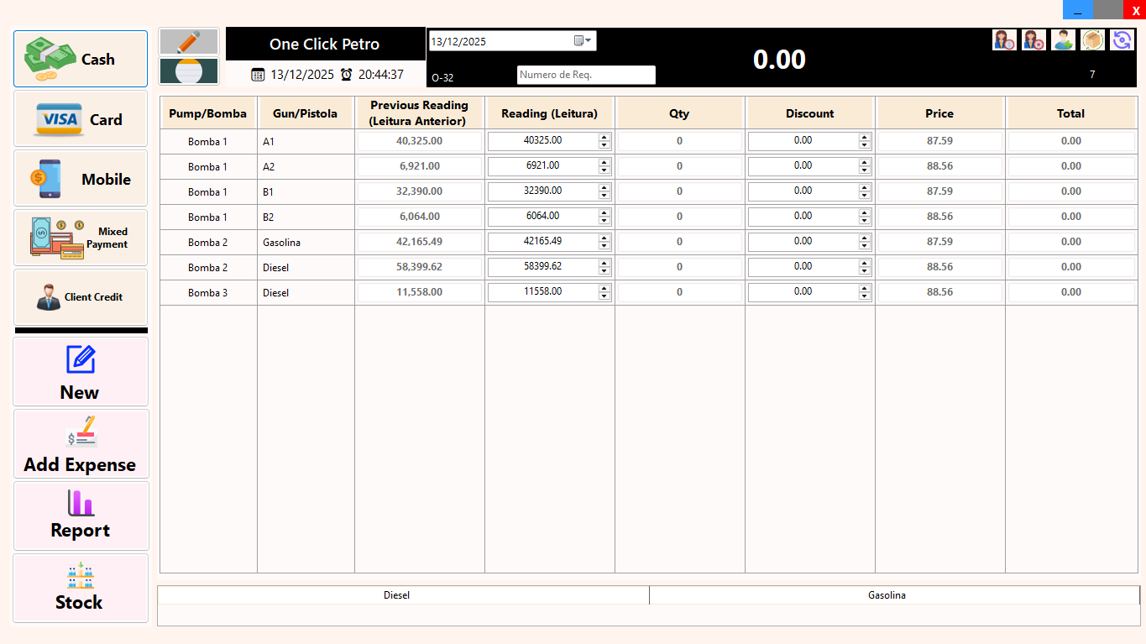1146x644 pixels.
Task: Click the add customer icon with green plus
Action: [x=1063, y=40]
